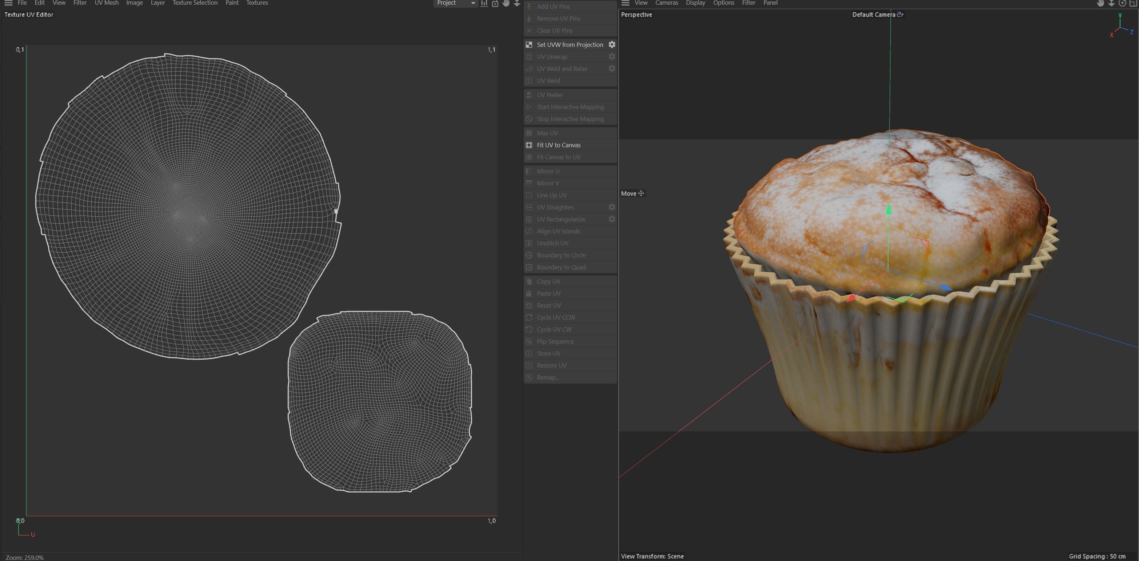Click the Reset UV icon

[529, 305]
